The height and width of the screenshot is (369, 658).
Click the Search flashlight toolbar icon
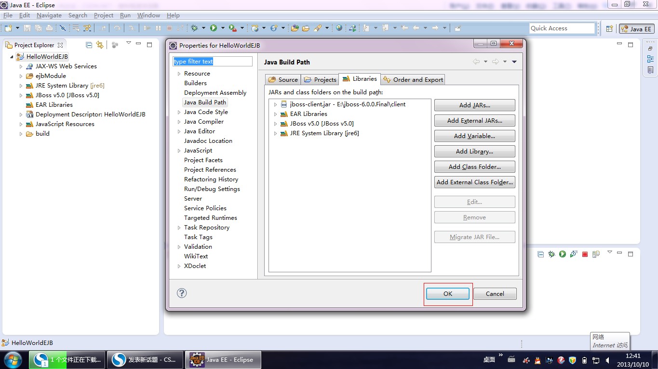[317, 28]
